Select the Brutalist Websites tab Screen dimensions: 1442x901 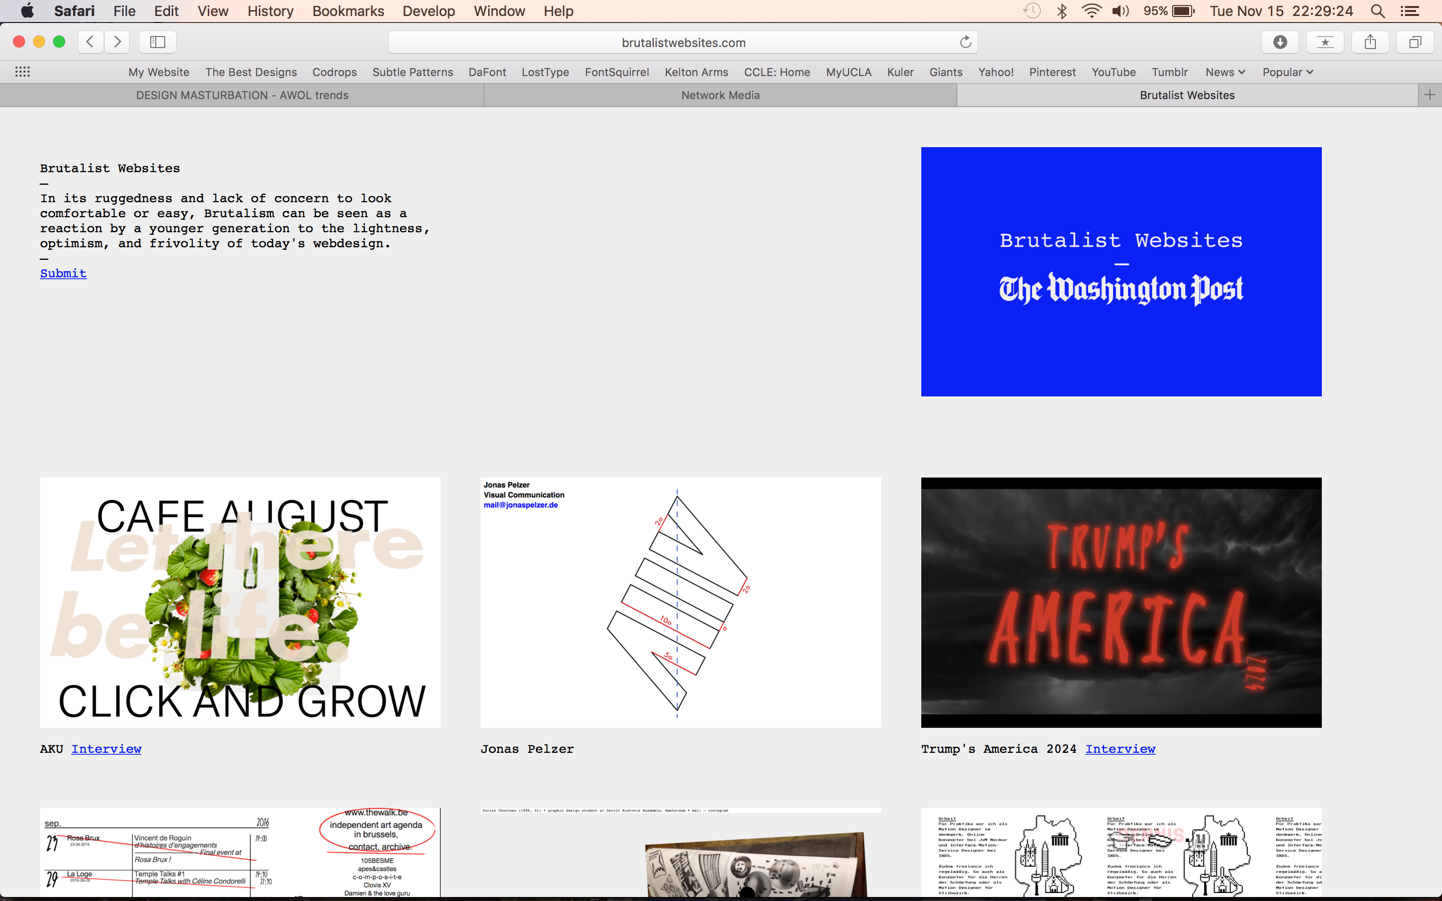1187,95
